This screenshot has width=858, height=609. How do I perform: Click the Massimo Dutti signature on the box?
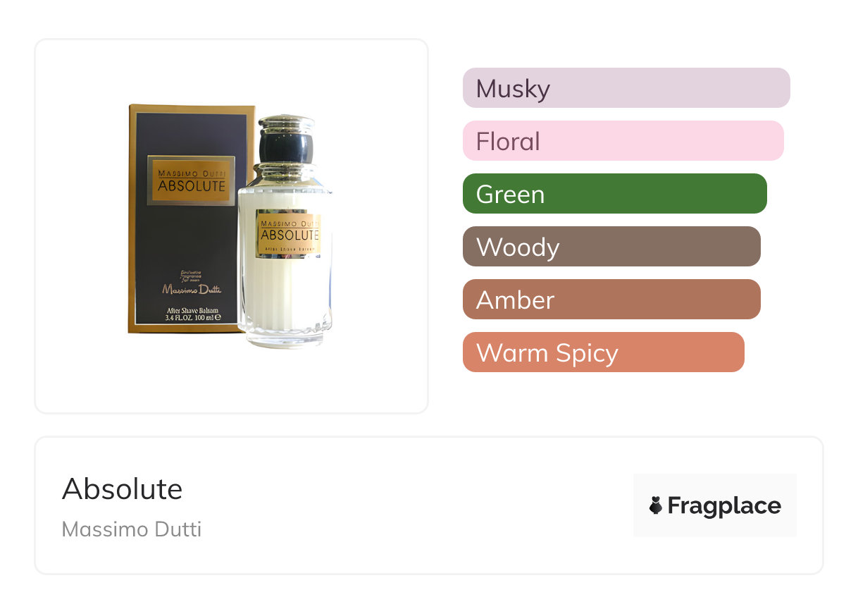click(192, 288)
